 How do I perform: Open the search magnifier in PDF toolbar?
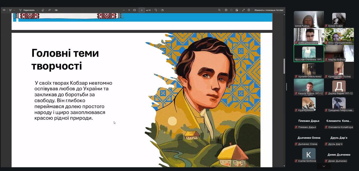[x=219, y=10]
